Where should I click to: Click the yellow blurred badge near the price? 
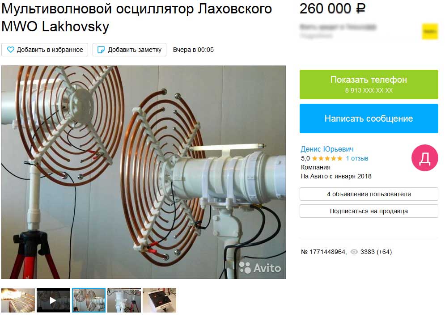430,31
